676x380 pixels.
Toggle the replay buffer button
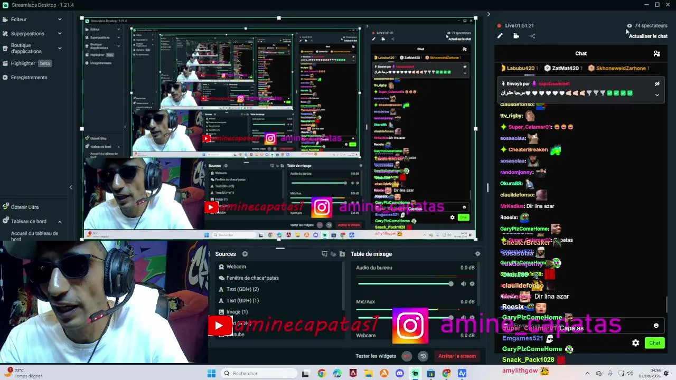[423, 356]
